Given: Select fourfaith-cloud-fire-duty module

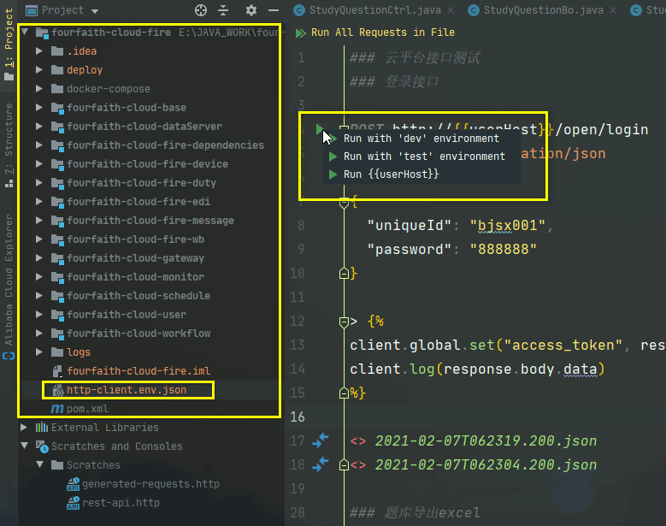Looking at the screenshot, I should 141,183.
